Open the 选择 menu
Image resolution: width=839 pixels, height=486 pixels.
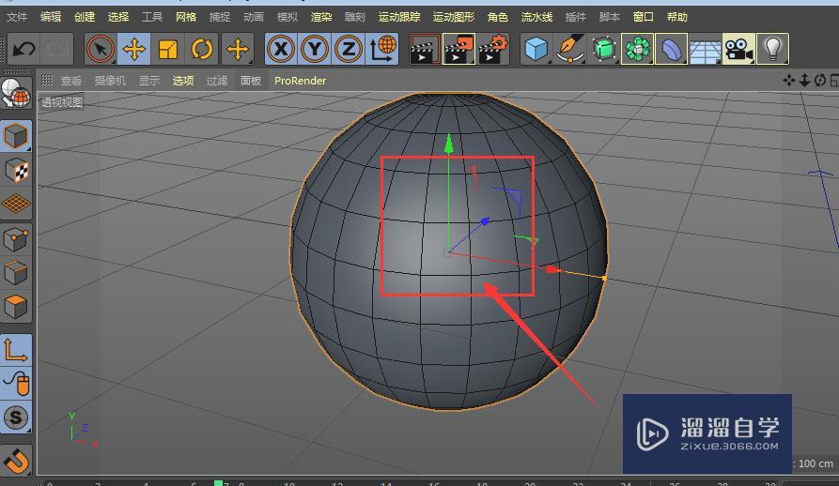[x=118, y=17]
